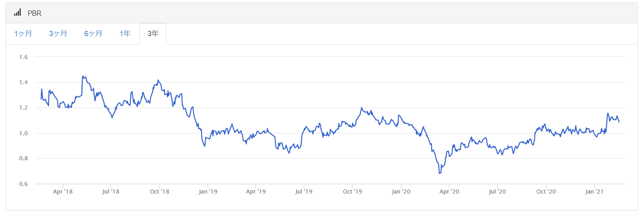Viewport: 642px width, 216px height.
Task: Click the PBR panel title text
Action: click(x=35, y=13)
